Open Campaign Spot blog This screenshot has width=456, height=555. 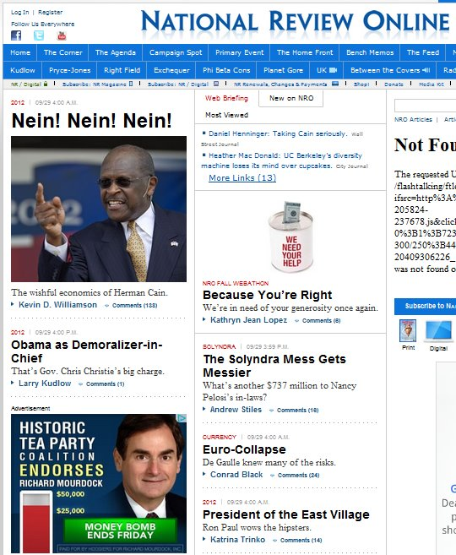tap(176, 52)
